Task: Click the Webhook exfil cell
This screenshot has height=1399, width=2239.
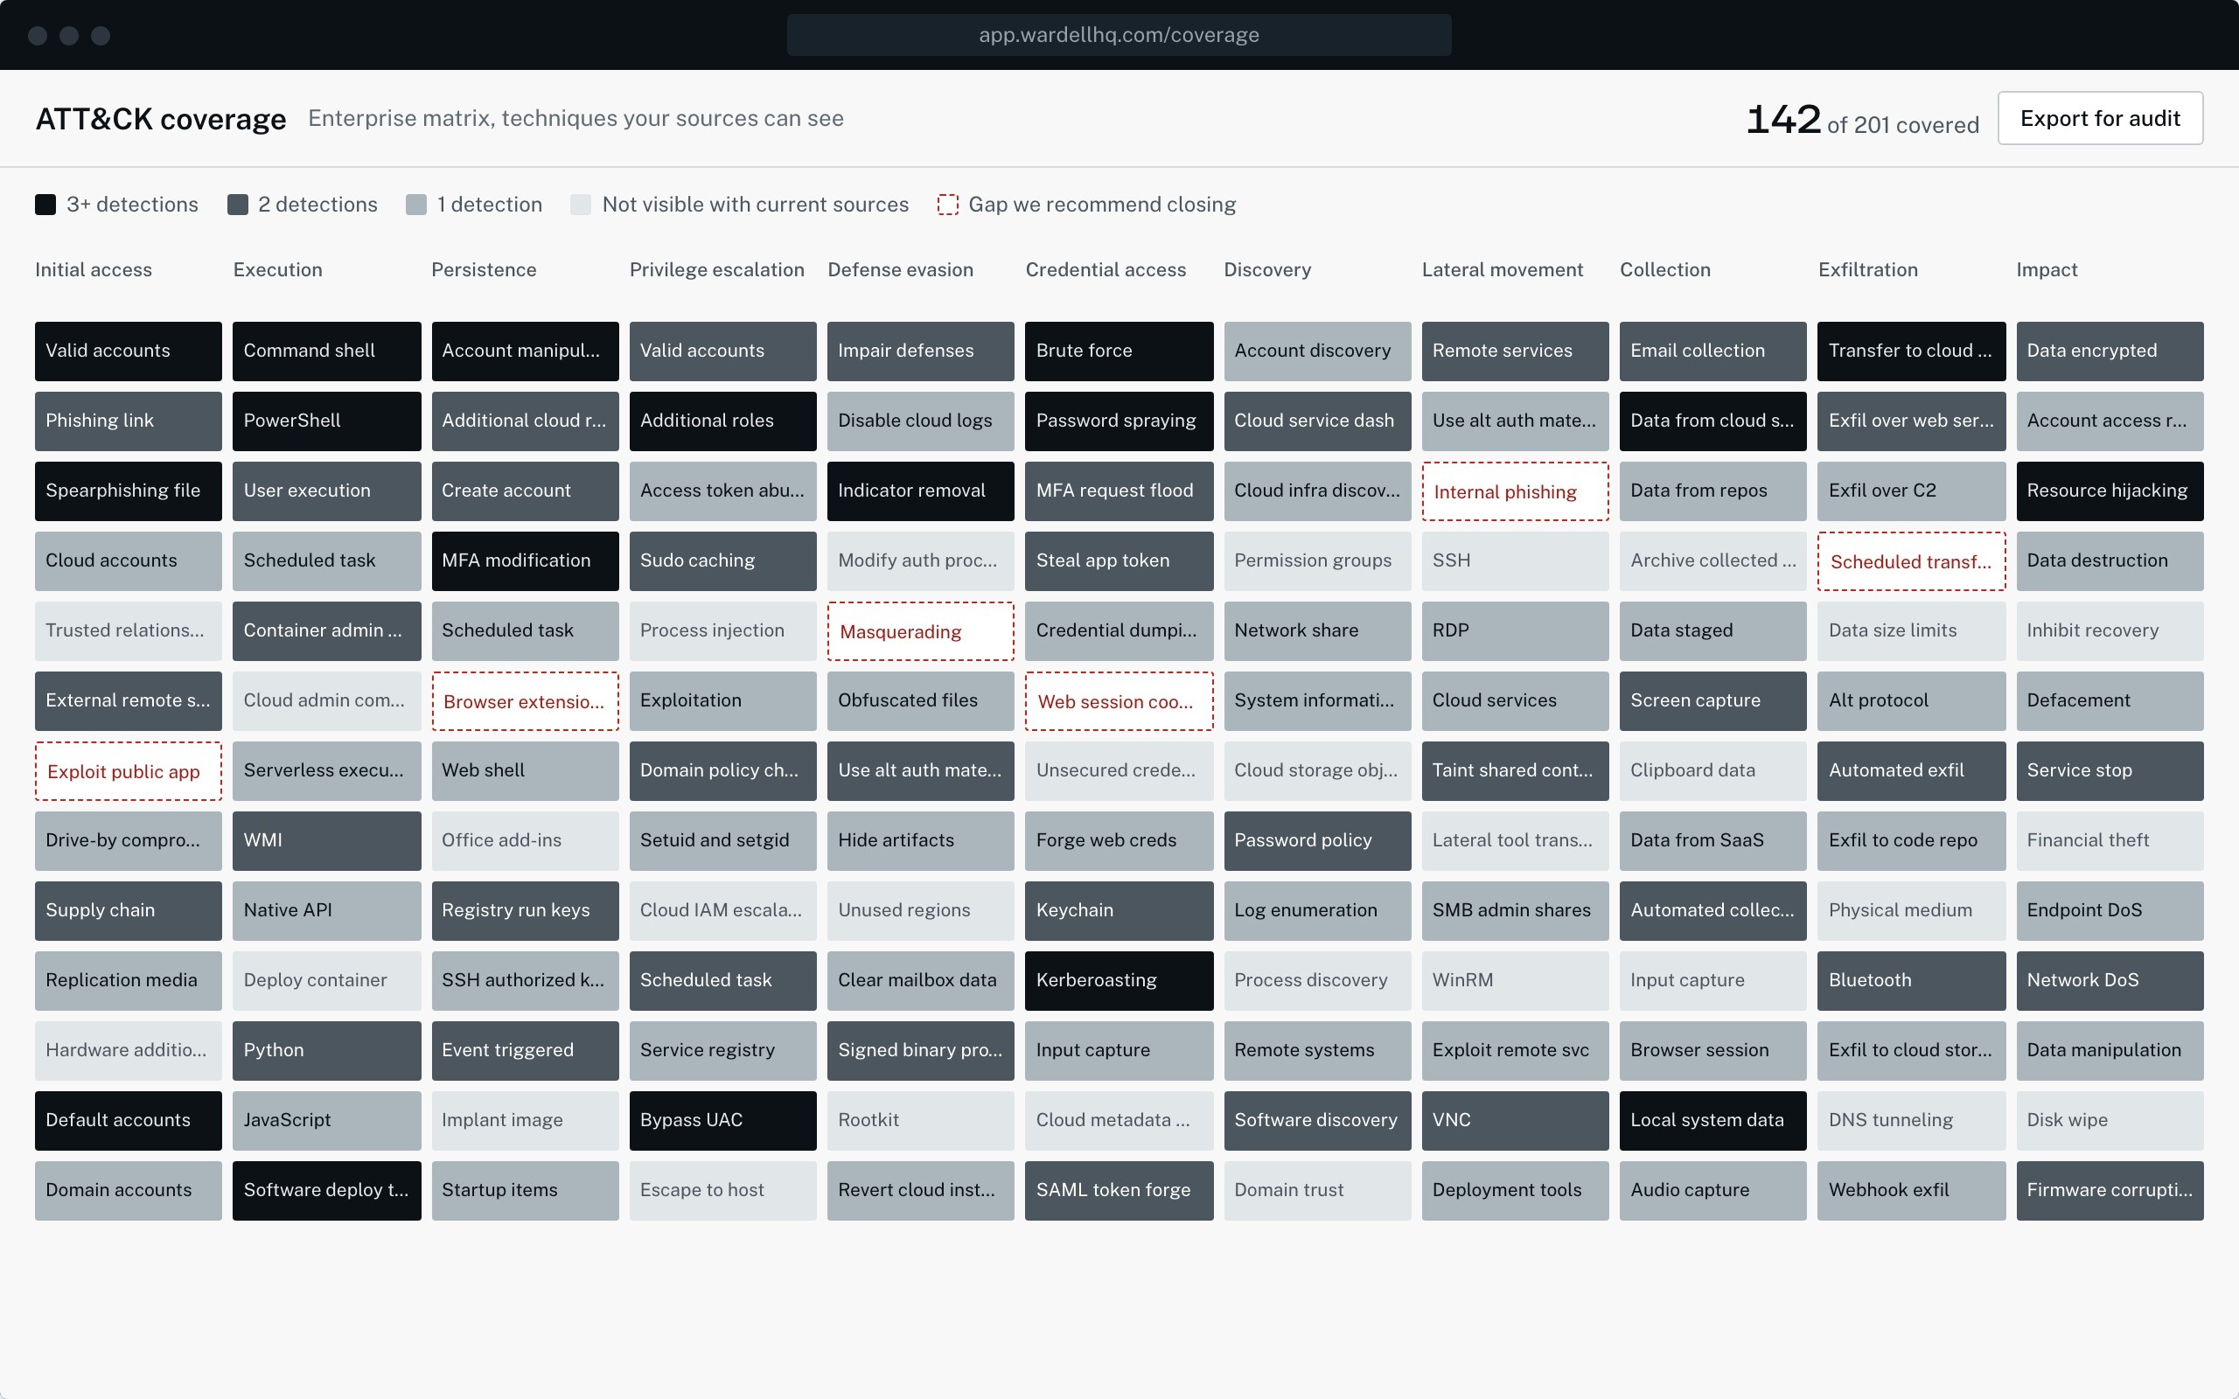Action: (x=1912, y=1191)
